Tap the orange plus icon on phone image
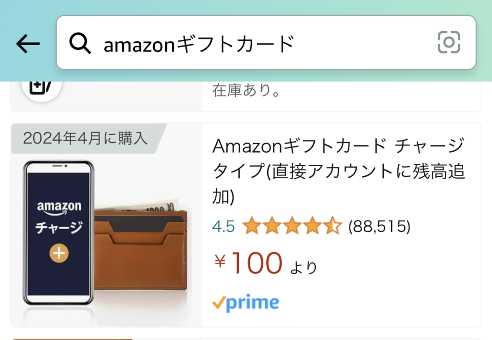 (59, 254)
